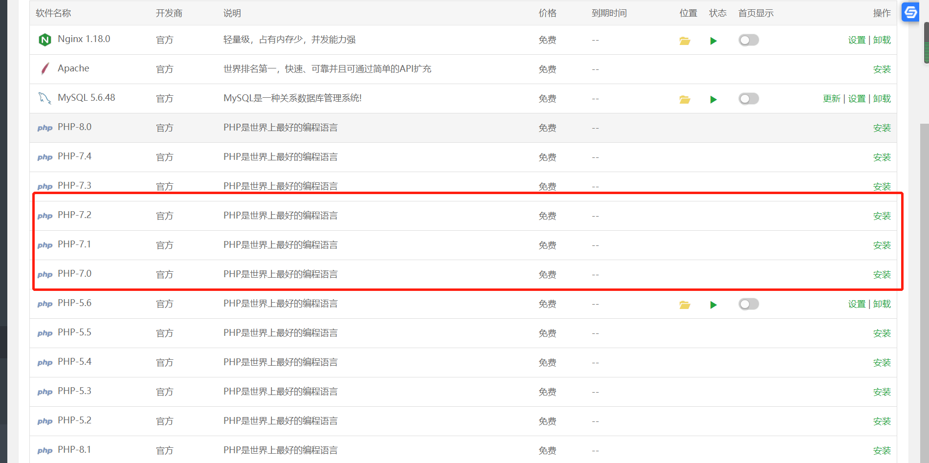Install PHP-8.0
929x463 pixels.
click(882, 128)
